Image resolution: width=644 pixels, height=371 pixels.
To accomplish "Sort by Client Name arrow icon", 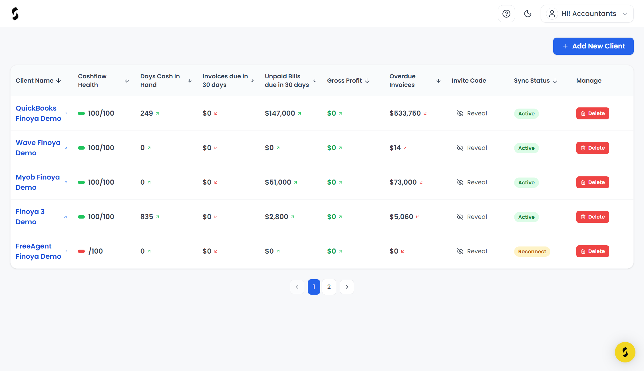I will click(x=59, y=81).
